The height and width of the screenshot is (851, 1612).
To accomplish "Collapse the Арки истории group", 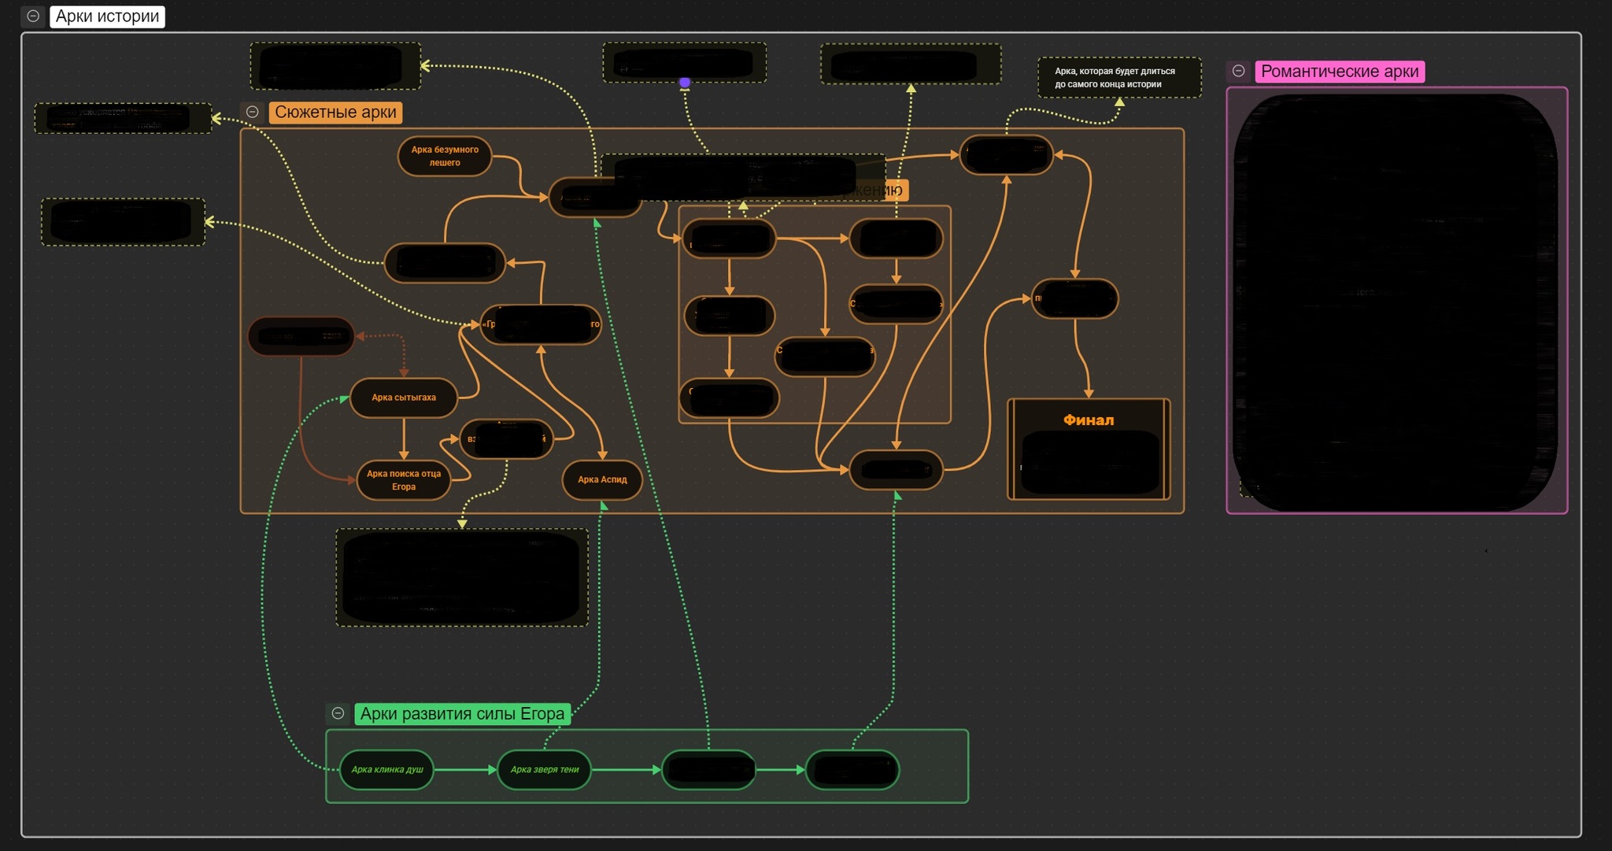I will 33,16.
